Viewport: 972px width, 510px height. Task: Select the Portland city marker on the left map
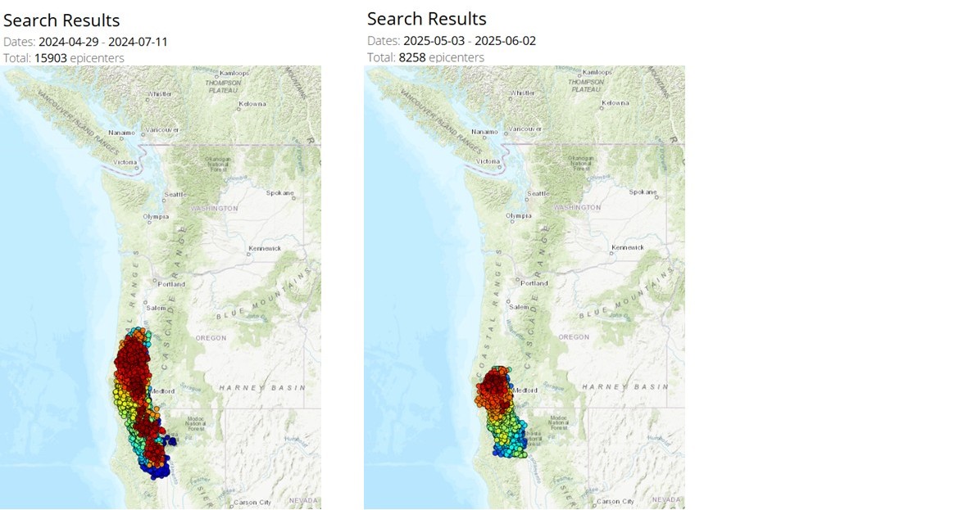[x=160, y=283]
